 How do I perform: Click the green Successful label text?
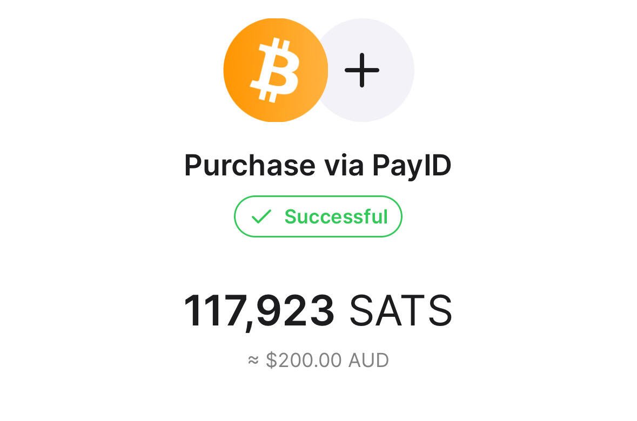click(336, 216)
